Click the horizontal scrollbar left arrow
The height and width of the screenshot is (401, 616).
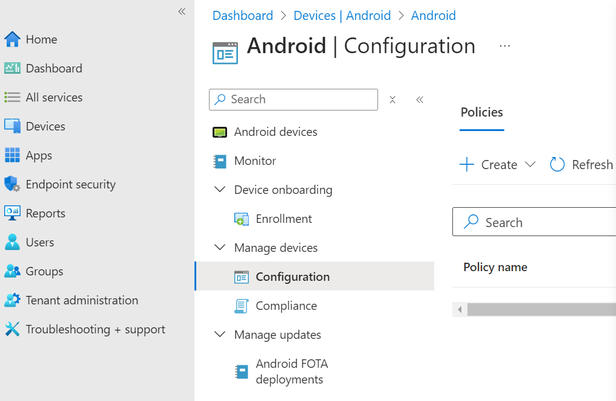(x=460, y=310)
